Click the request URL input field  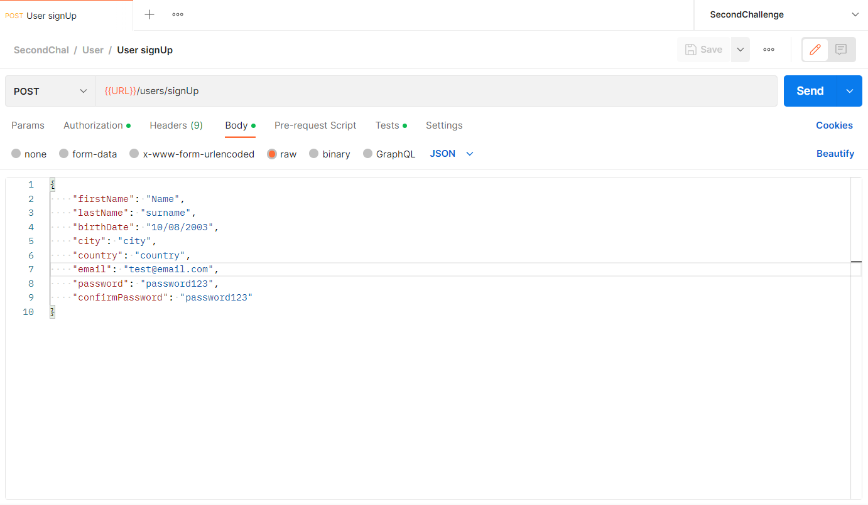click(x=377, y=90)
